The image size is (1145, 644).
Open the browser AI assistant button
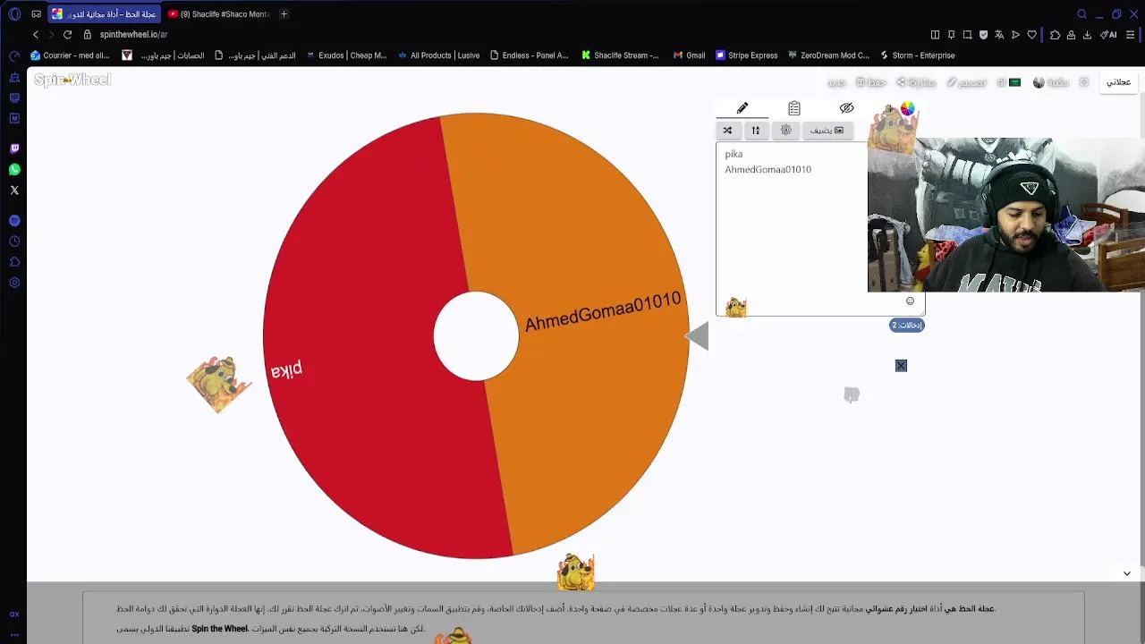coord(1108,35)
